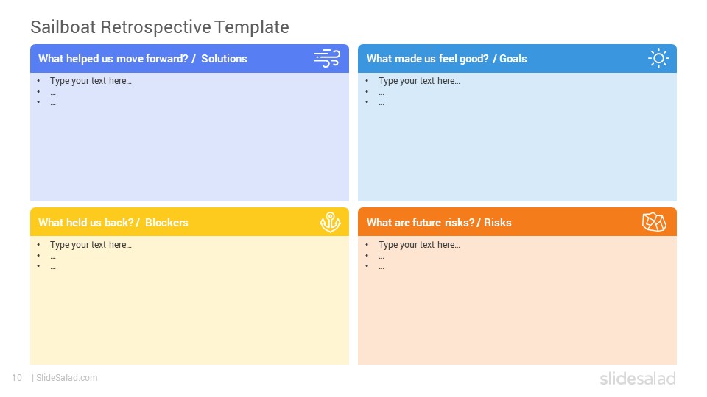Click third bullet in Risks box
Viewport: 707px width, 397px height.
click(381, 268)
